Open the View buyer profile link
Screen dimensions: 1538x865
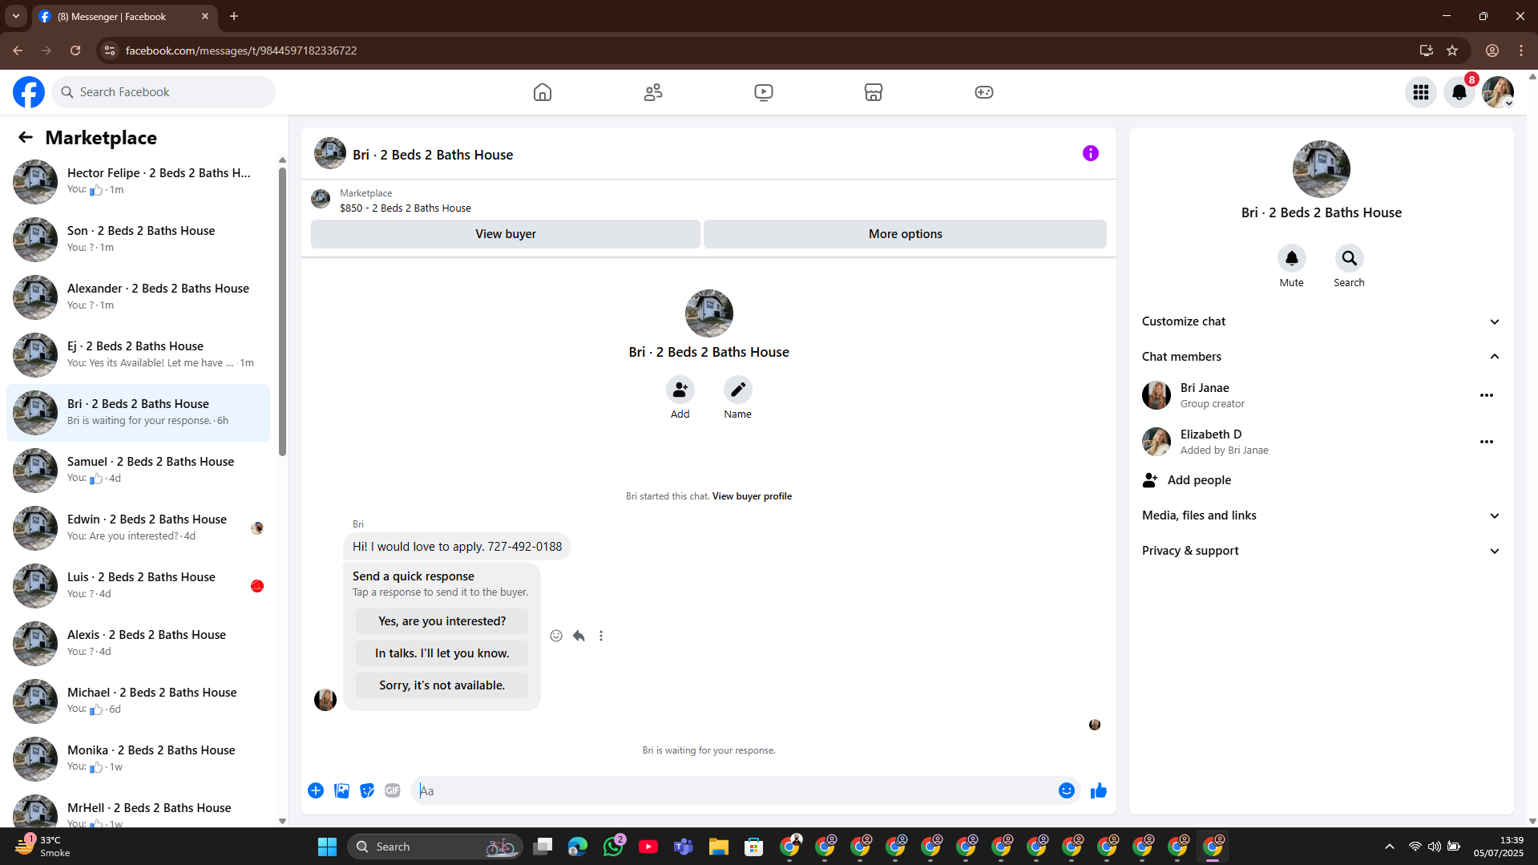point(752,496)
